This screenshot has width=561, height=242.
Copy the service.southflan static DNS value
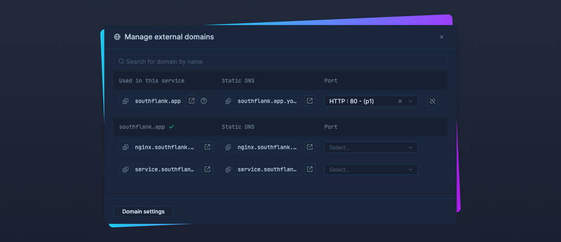[x=228, y=170]
